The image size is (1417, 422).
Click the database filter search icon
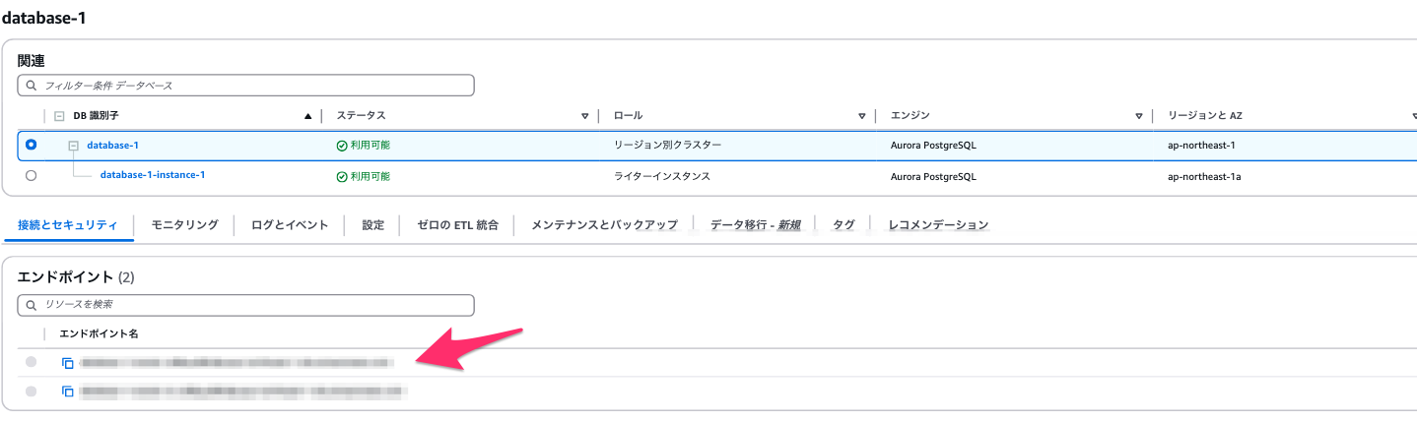click(32, 86)
